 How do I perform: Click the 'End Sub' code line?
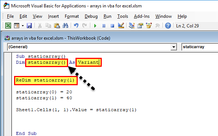click(x=26, y=133)
